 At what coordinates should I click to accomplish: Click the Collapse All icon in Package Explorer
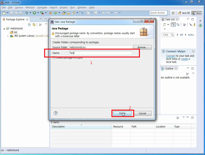(x=29, y=25)
